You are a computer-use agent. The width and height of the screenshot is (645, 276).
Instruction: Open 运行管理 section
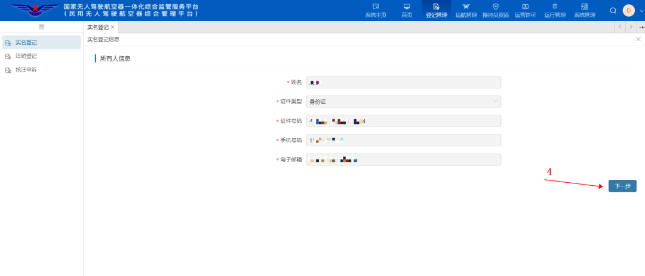555,10
